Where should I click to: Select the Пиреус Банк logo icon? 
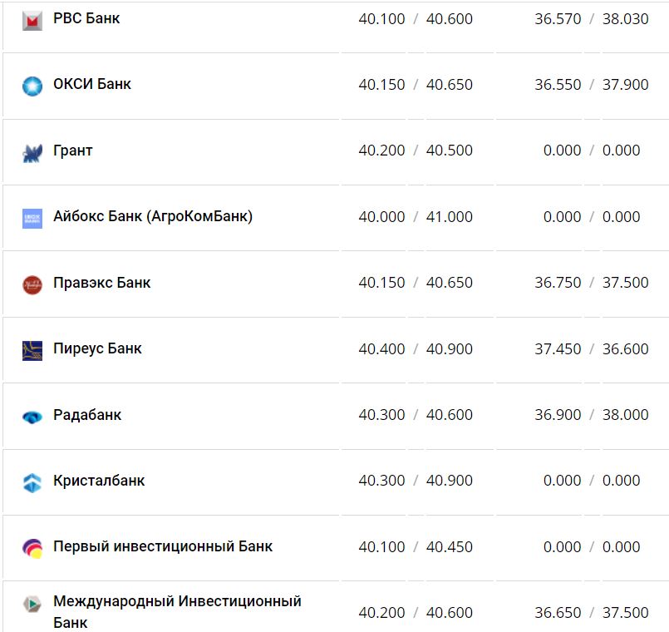(x=32, y=350)
